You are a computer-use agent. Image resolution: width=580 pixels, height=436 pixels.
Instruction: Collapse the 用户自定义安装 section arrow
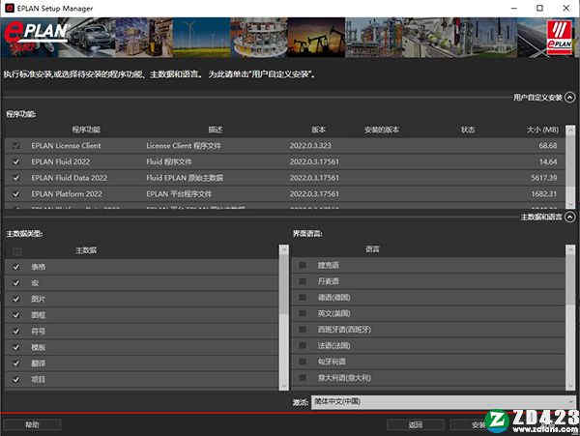coord(570,98)
